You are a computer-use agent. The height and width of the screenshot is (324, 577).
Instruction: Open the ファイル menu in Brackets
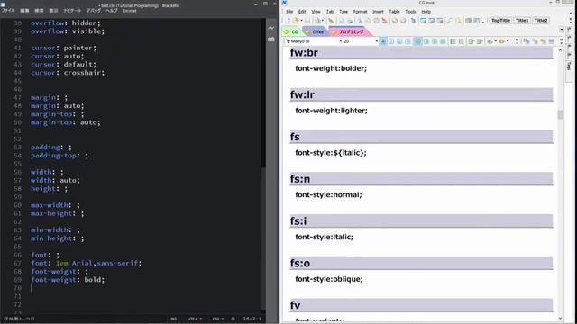pyautogui.click(x=8, y=11)
